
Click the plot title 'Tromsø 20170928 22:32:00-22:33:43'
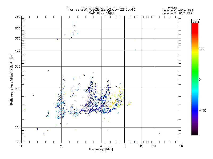pyautogui.click(x=101, y=9)
